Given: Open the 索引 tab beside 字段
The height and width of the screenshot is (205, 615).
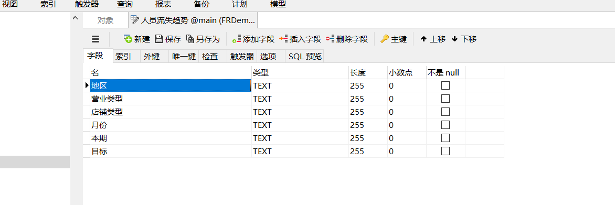Looking at the screenshot, I should click(x=123, y=57).
